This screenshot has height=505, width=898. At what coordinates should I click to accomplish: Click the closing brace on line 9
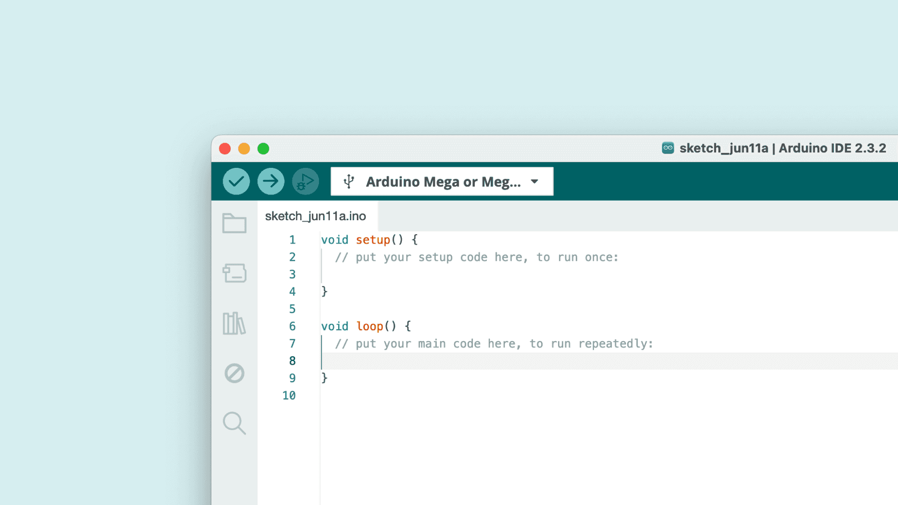click(325, 378)
